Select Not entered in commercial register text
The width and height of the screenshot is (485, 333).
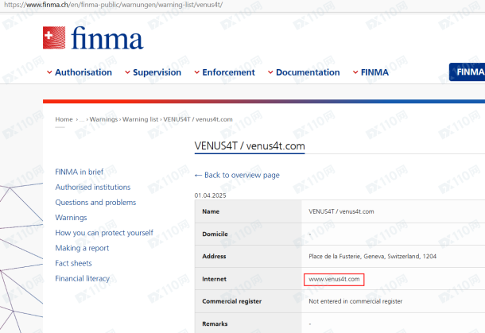[355, 301]
